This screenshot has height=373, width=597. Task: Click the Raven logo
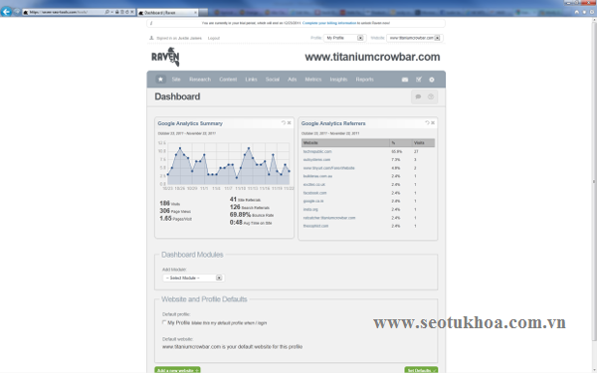click(165, 57)
